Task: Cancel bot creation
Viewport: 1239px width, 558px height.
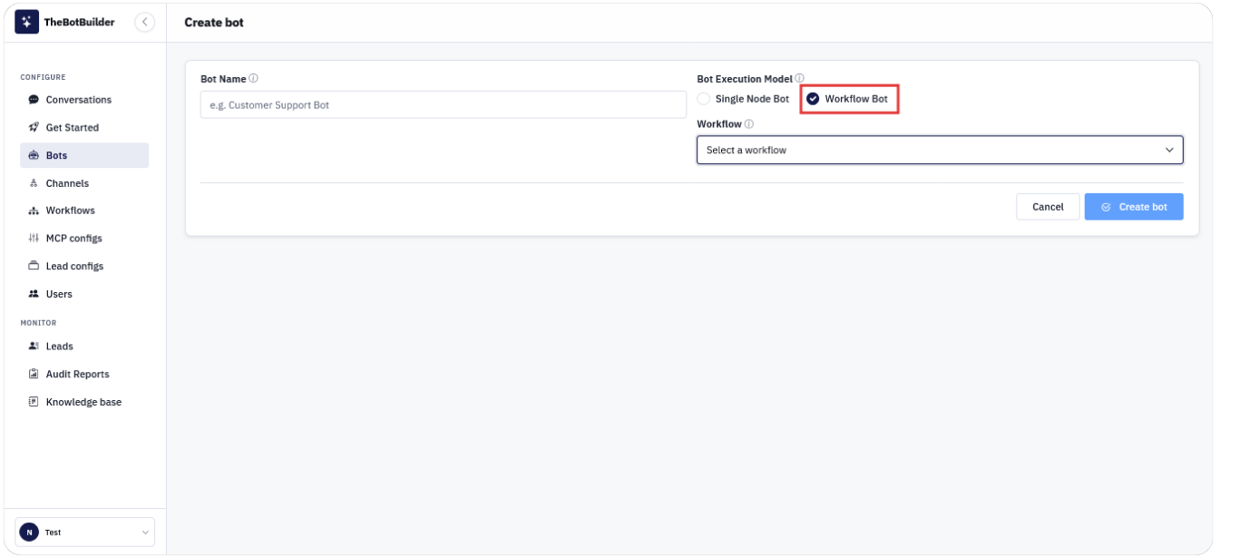Action: 1048,207
